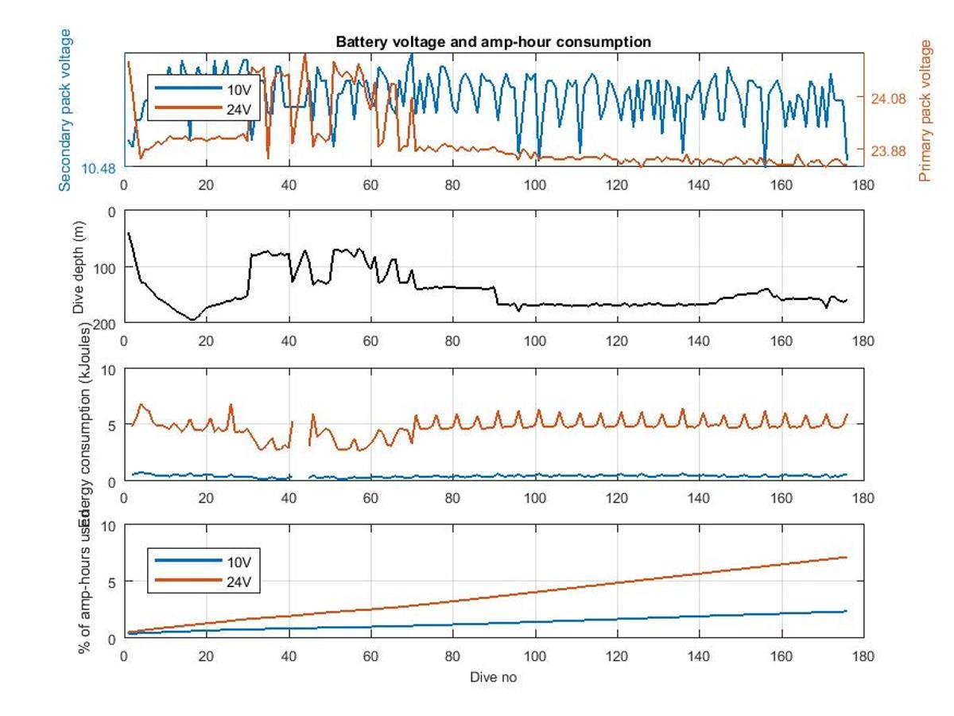Select the "Primary pack voltage" axis label
This screenshot has width=954, height=716.
925,111
